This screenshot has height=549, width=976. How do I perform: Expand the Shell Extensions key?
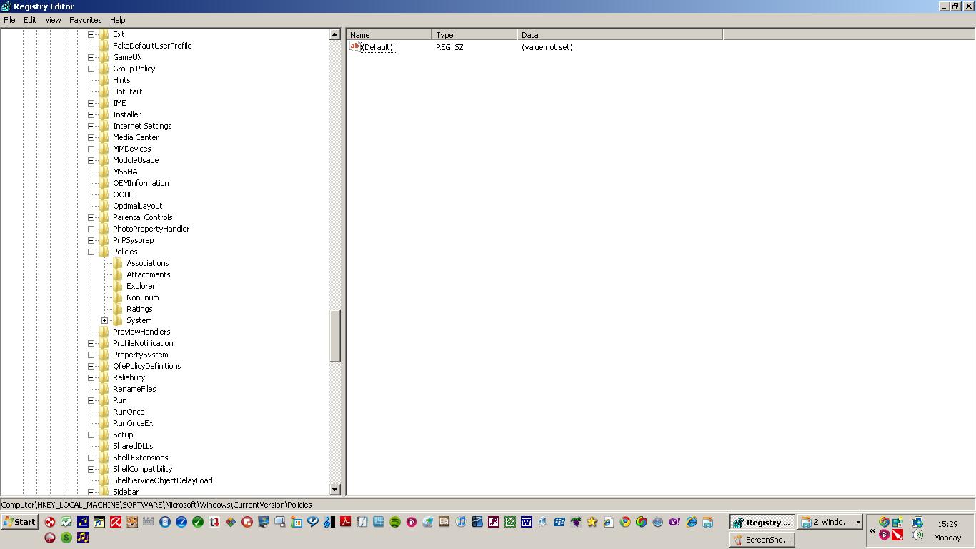pyautogui.click(x=91, y=457)
